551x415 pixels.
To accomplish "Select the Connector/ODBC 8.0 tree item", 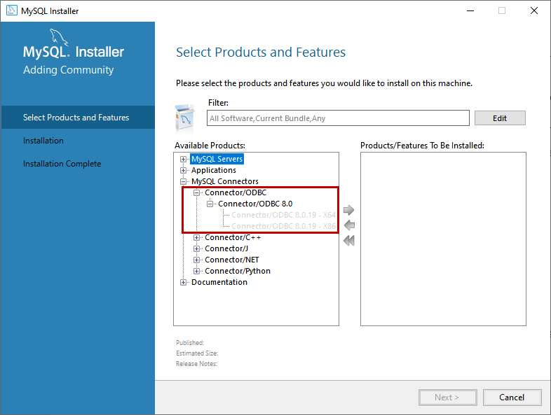I will pyautogui.click(x=255, y=204).
